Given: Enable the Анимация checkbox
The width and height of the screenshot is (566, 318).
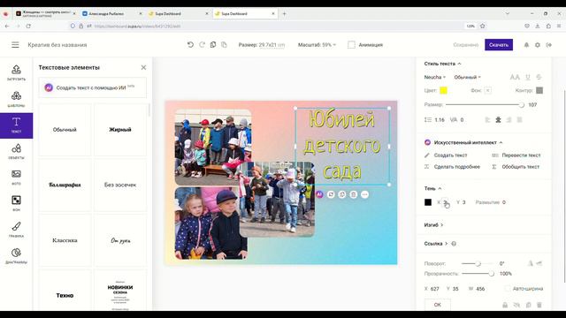Looking at the screenshot, I should tap(351, 45).
